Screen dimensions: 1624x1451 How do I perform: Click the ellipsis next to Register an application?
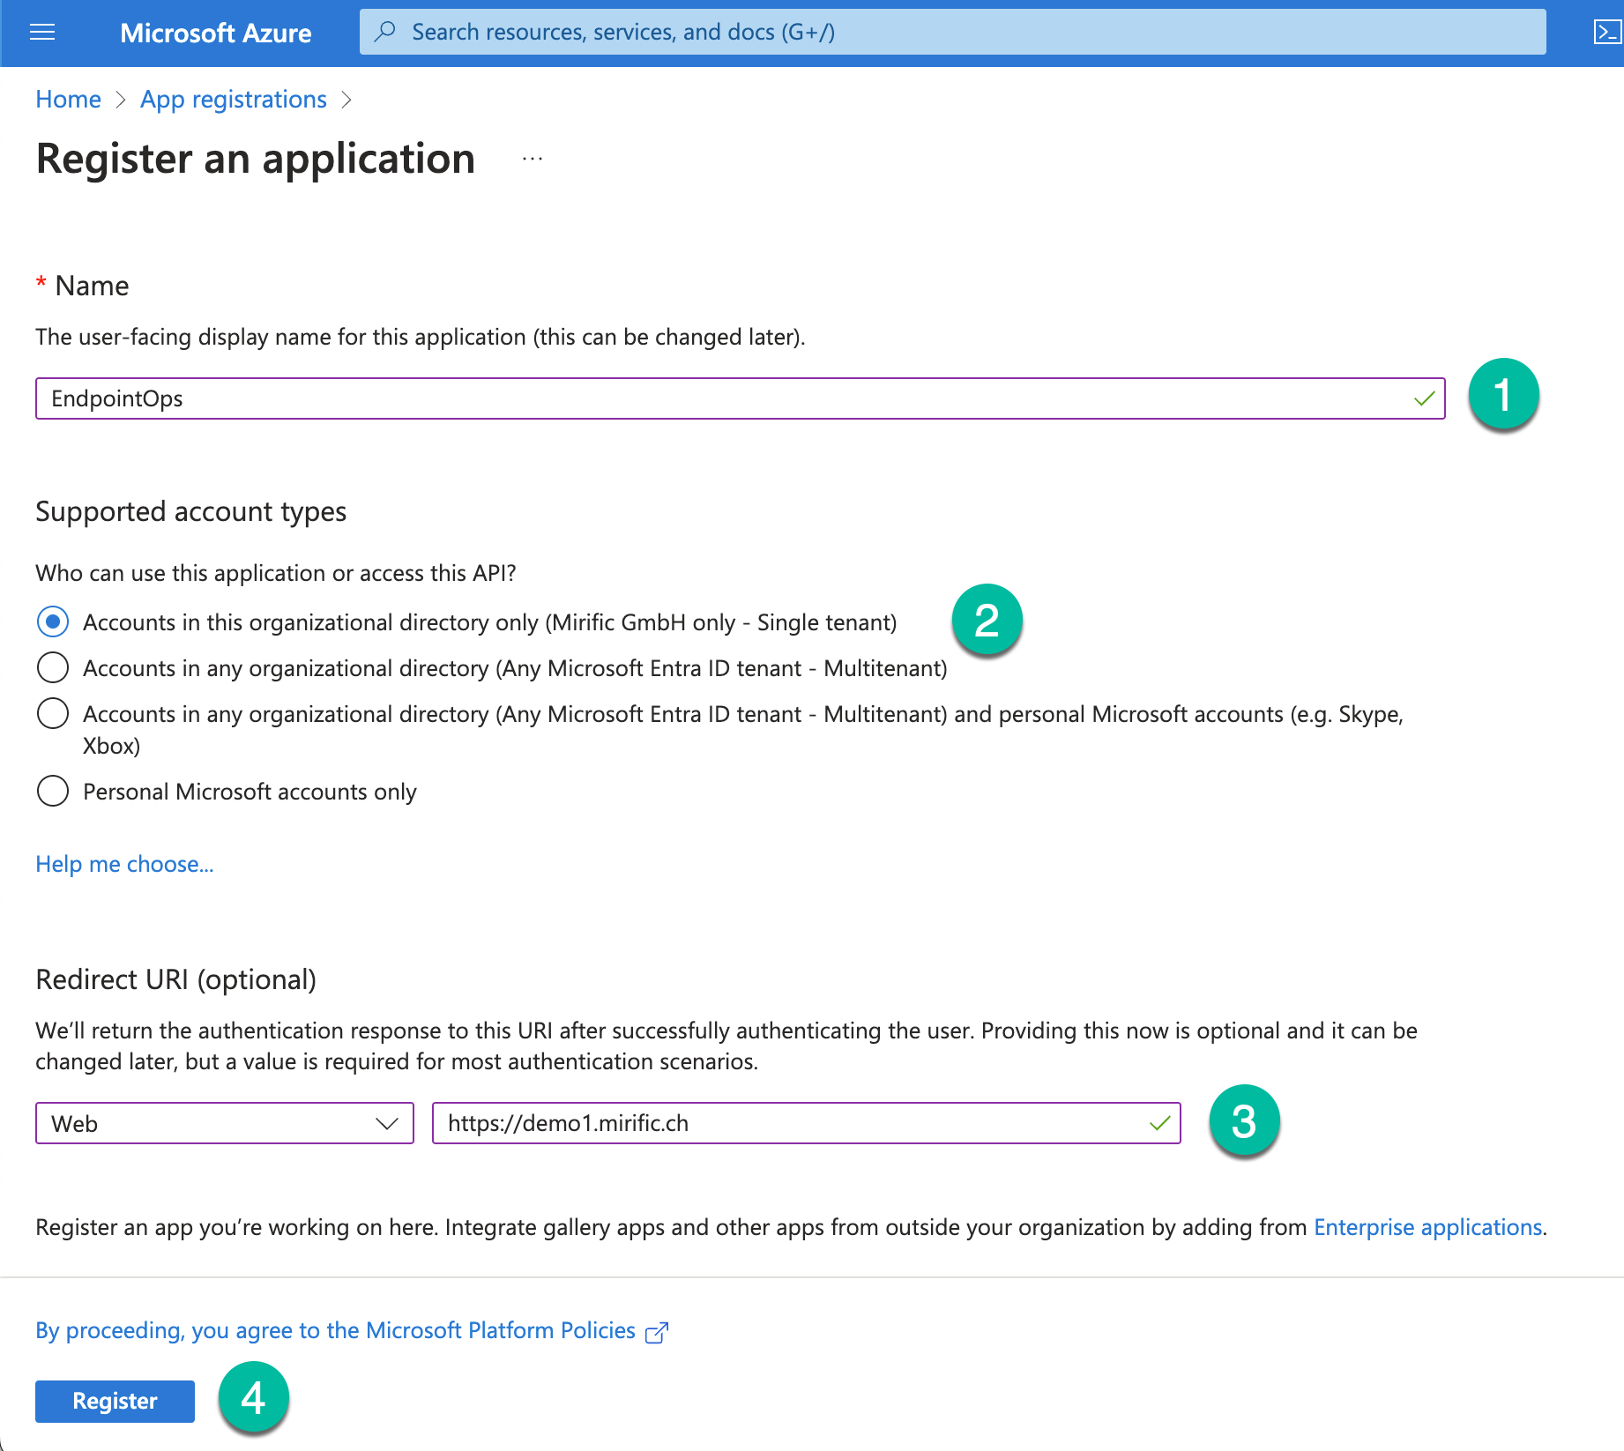coord(532,160)
